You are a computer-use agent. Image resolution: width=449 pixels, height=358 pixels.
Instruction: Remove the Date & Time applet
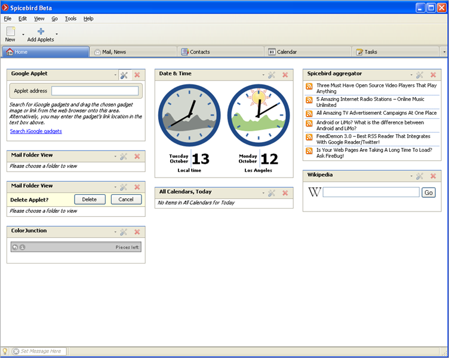(285, 75)
